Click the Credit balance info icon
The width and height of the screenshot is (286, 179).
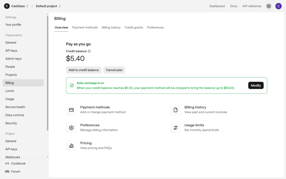pyautogui.click(x=89, y=51)
